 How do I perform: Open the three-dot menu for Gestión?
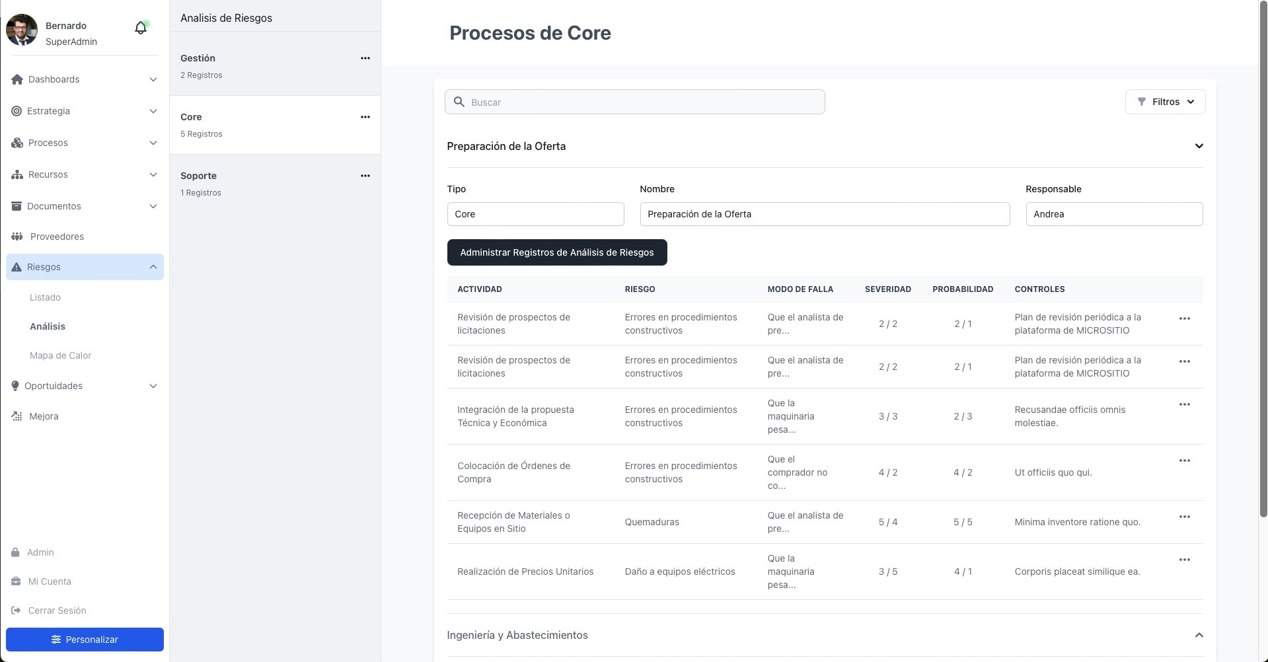[365, 58]
